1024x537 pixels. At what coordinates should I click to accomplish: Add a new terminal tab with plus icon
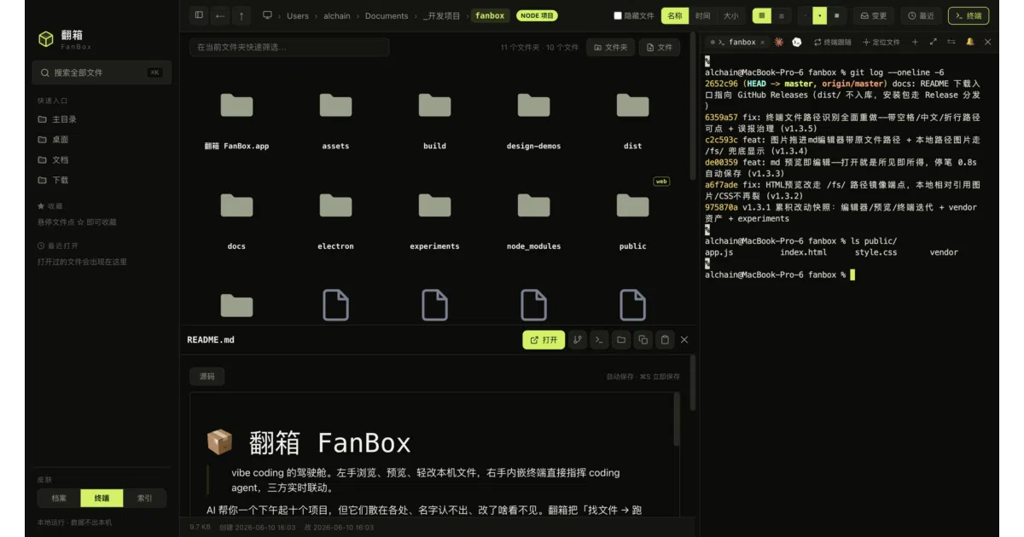click(x=915, y=42)
